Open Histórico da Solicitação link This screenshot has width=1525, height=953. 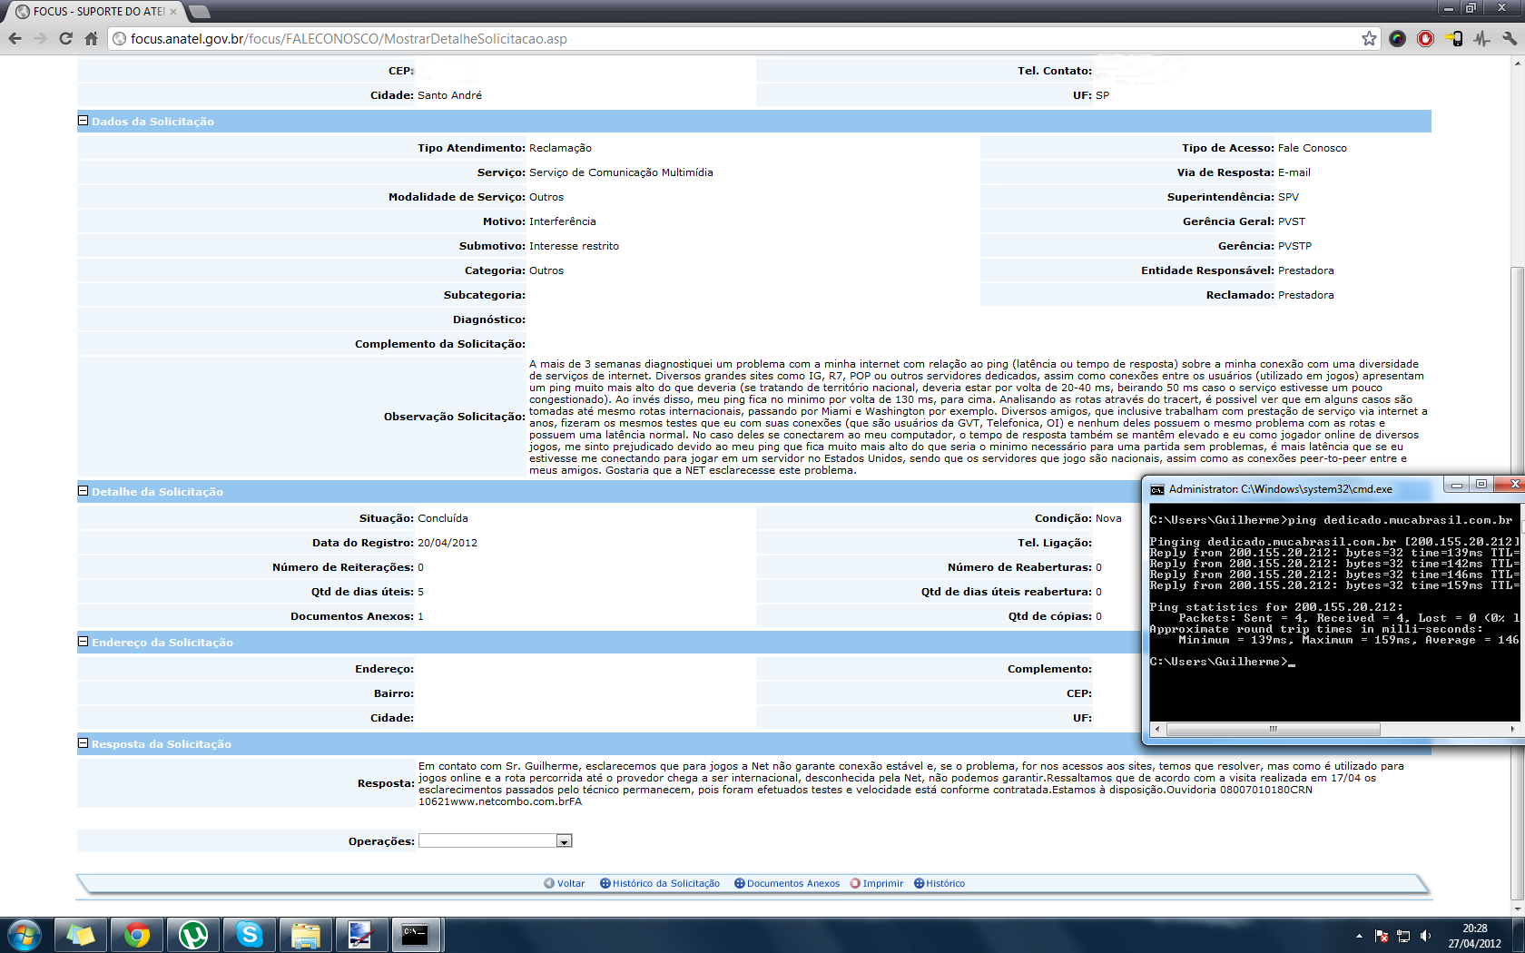click(x=665, y=883)
